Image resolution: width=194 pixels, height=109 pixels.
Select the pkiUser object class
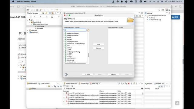69,48
